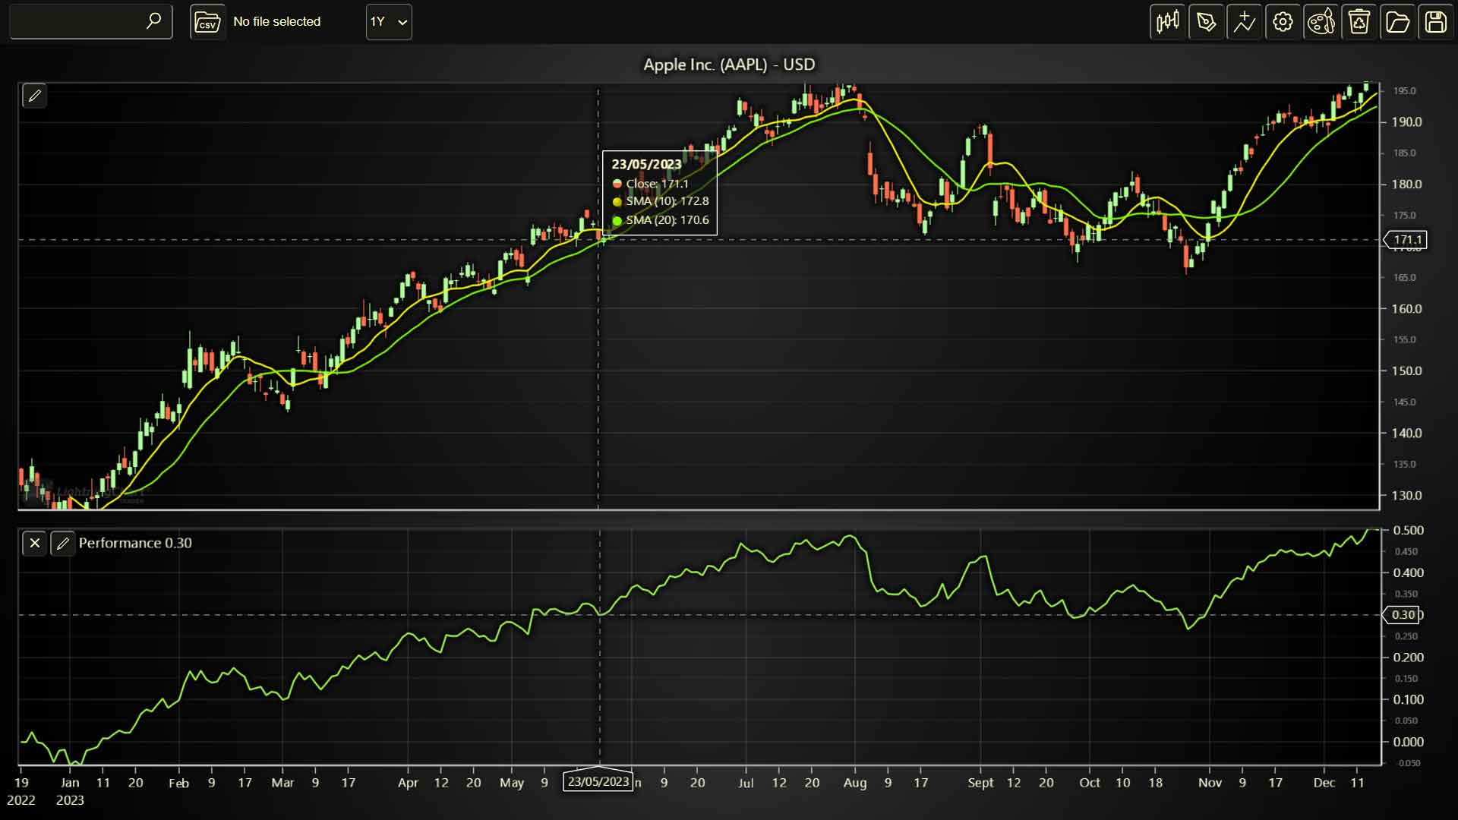This screenshot has width=1458, height=820.
Task: Click the Jul label on time axis
Action: [x=746, y=783]
